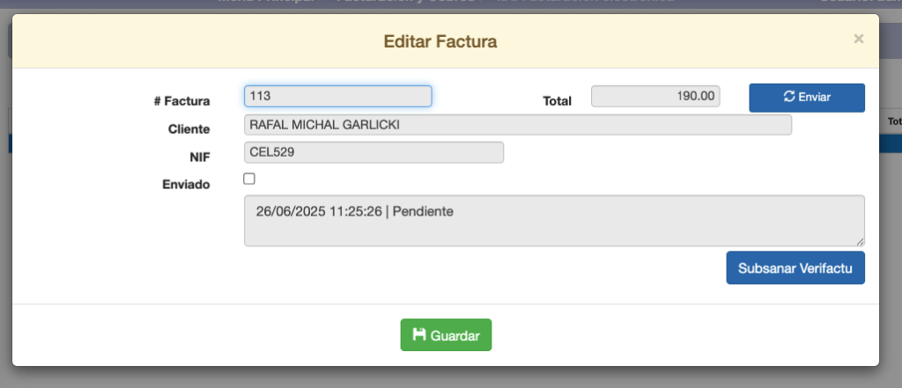This screenshot has width=902, height=388.
Task: Toggle the Enviado checkbox
Action: coord(249,179)
